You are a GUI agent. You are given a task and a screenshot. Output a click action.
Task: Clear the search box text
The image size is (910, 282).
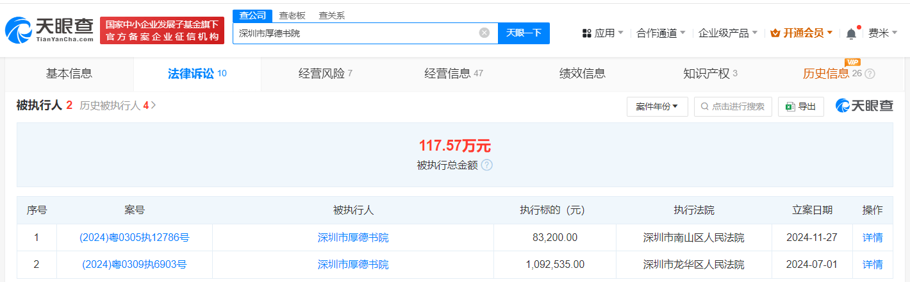[x=484, y=33]
